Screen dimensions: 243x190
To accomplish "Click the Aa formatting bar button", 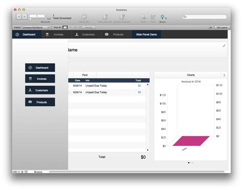I will [x=211, y=27].
